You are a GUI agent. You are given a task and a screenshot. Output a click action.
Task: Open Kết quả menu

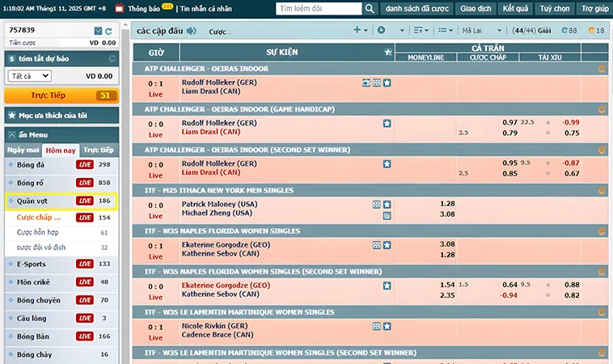coord(515,9)
